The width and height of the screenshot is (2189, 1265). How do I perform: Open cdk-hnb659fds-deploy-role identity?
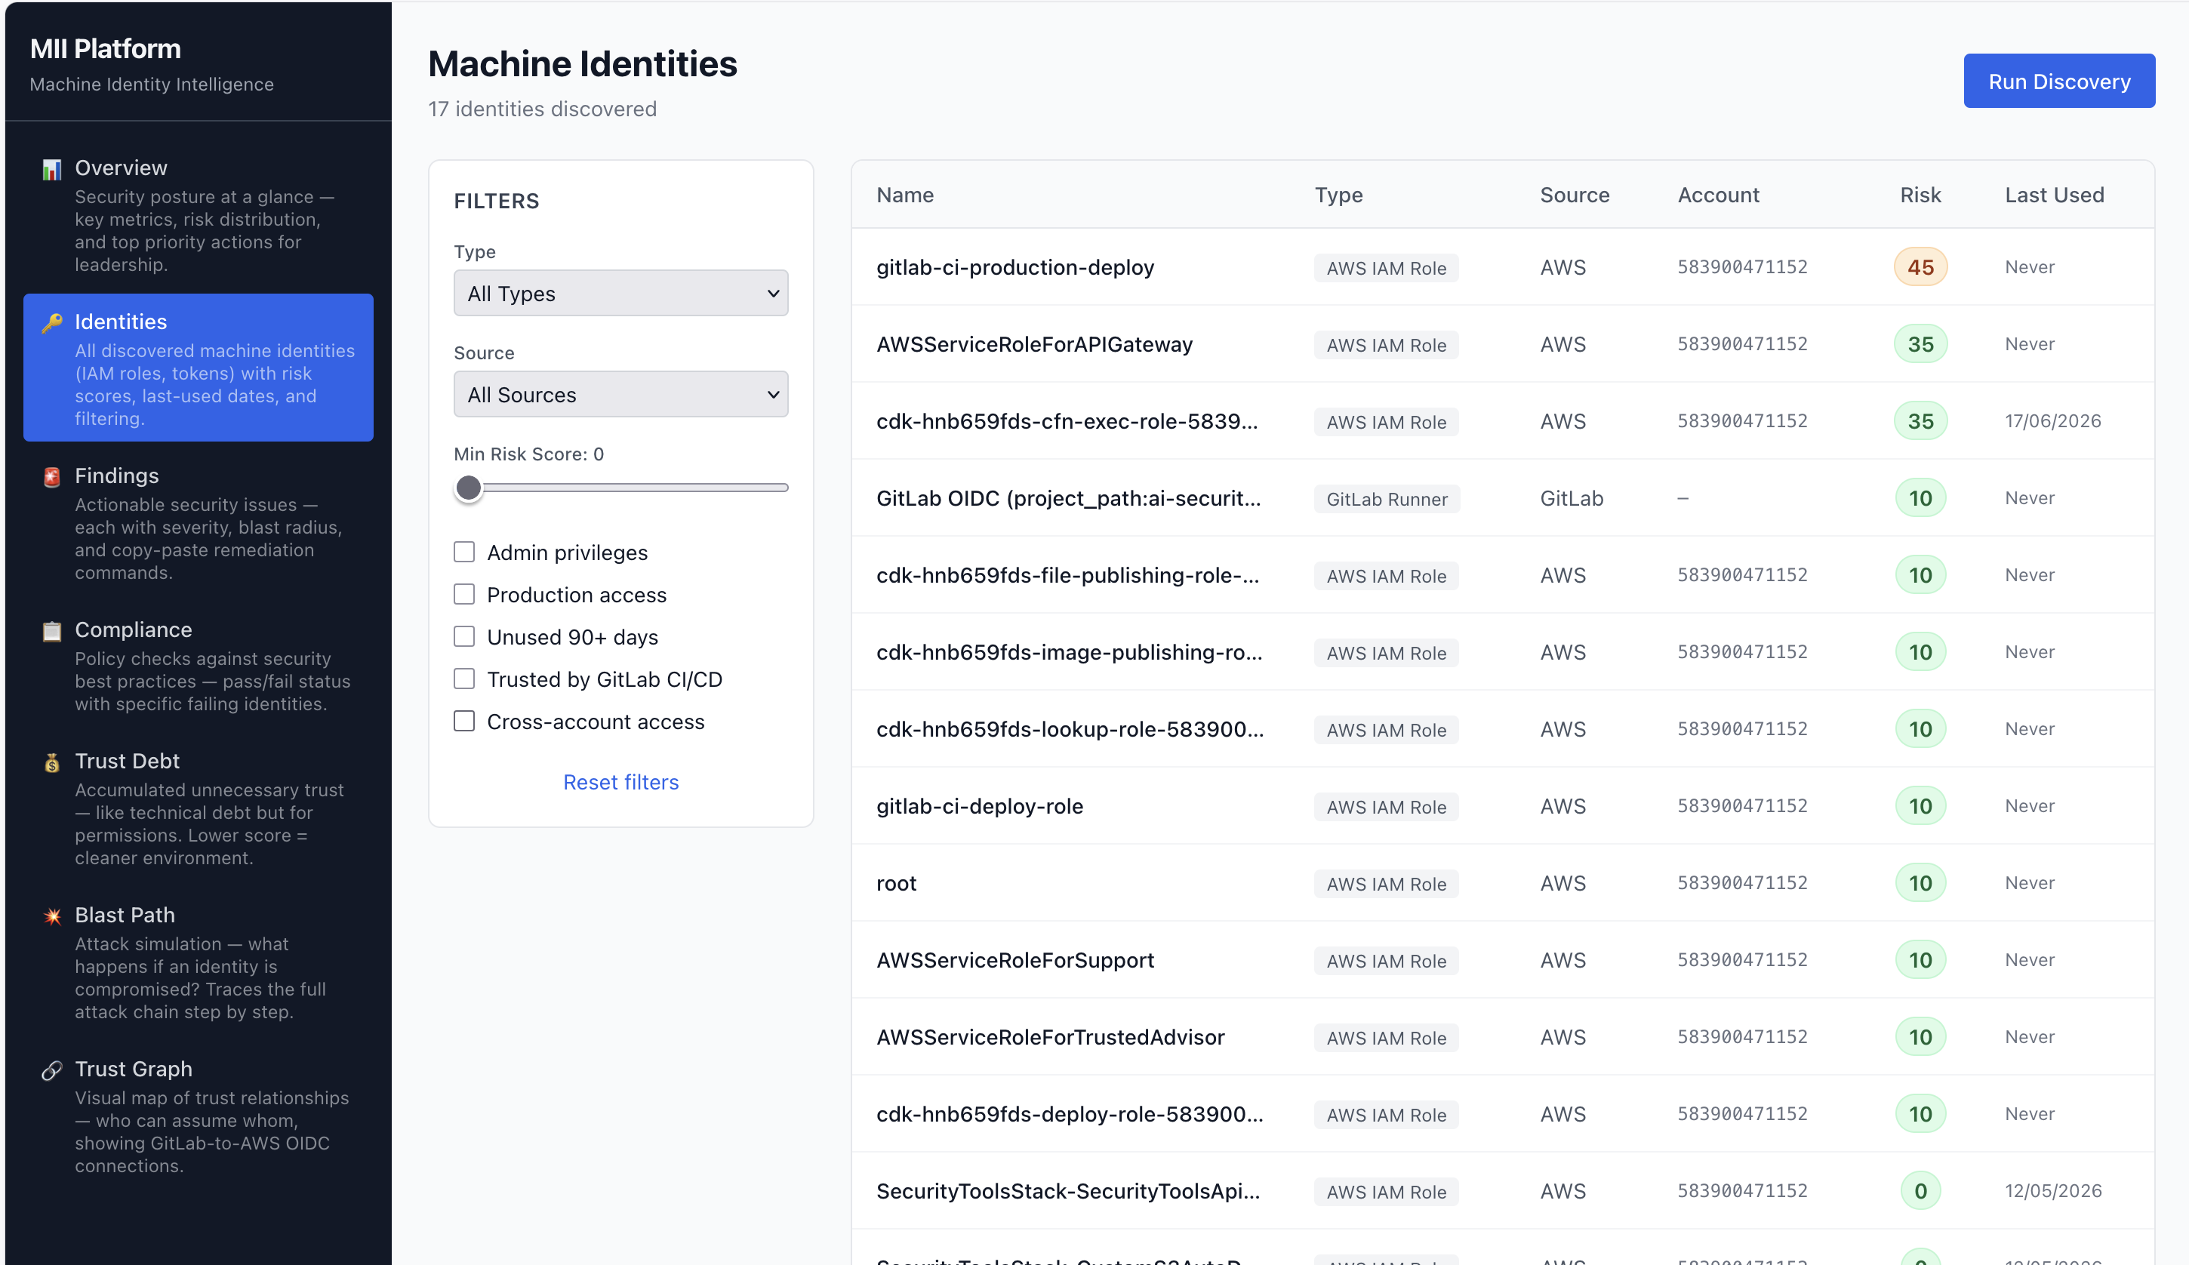1502,1114
